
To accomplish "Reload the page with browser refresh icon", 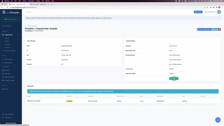I will pos(8,7).
